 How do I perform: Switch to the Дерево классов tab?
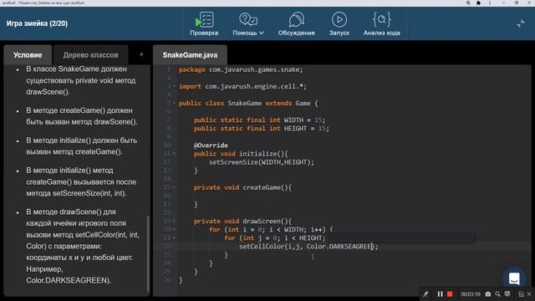pos(91,55)
